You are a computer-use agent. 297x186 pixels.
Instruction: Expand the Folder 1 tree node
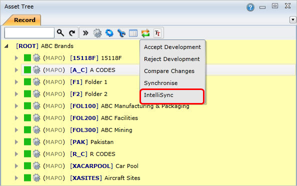16,82
